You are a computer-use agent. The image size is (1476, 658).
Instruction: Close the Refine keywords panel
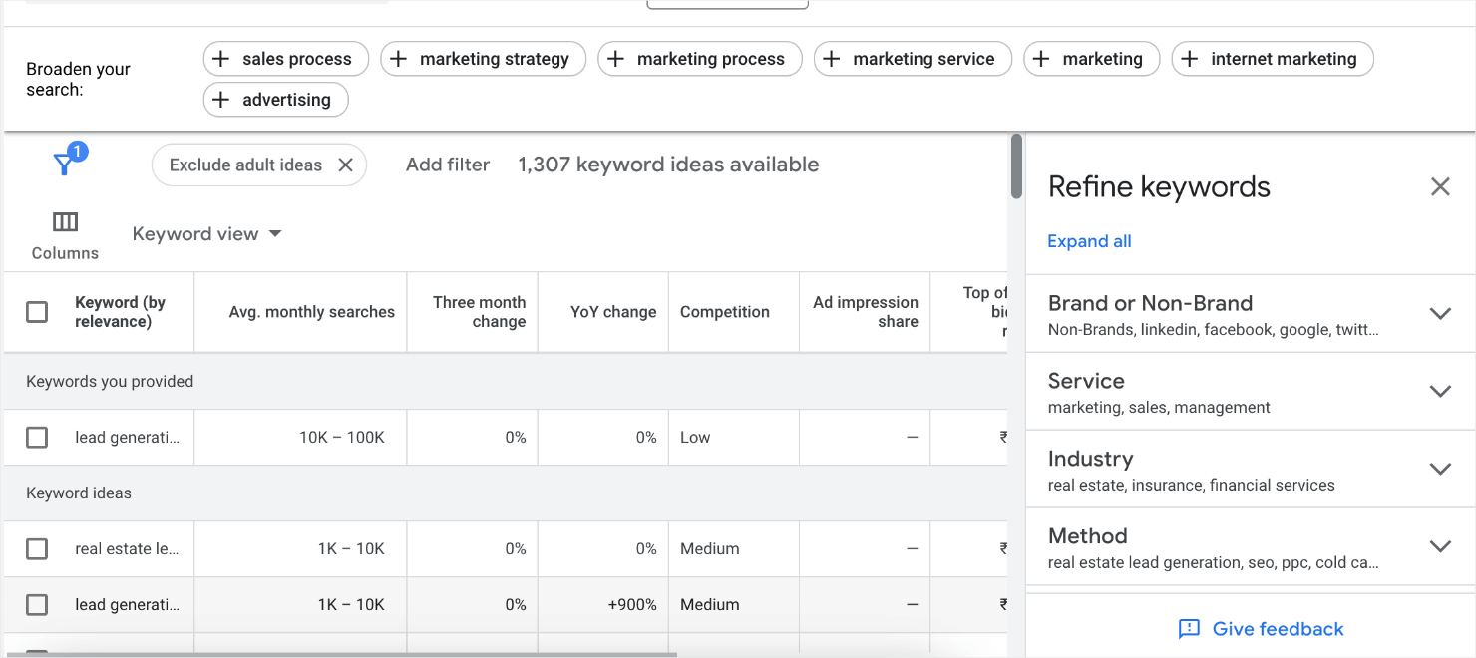(1440, 186)
